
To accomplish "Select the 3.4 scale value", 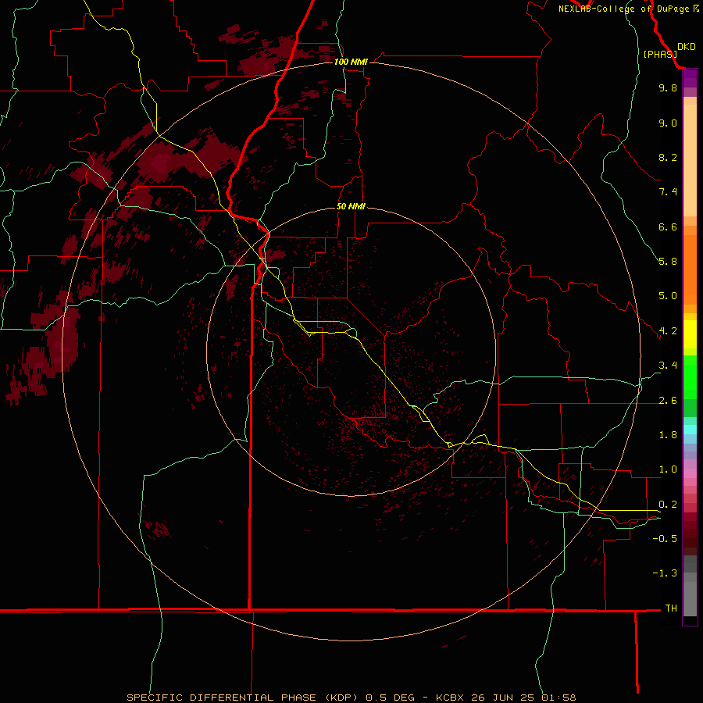I will pos(668,366).
